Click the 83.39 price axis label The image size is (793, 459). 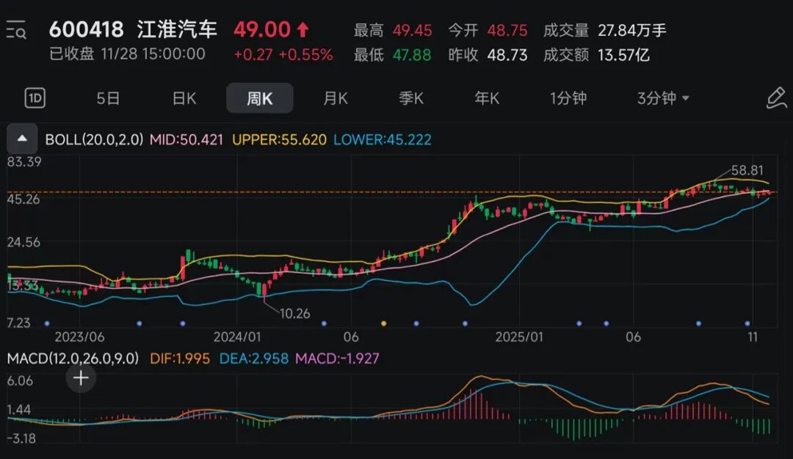click(x=24, y=161)
